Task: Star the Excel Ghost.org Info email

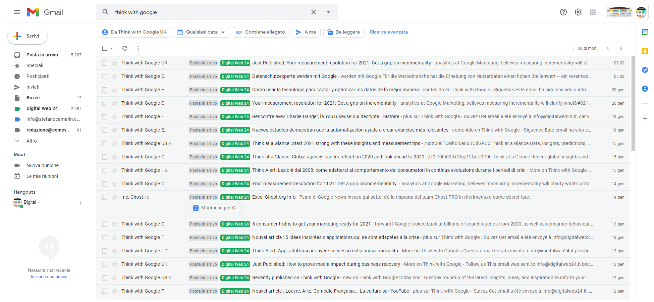Action: [x=114, y=197]
